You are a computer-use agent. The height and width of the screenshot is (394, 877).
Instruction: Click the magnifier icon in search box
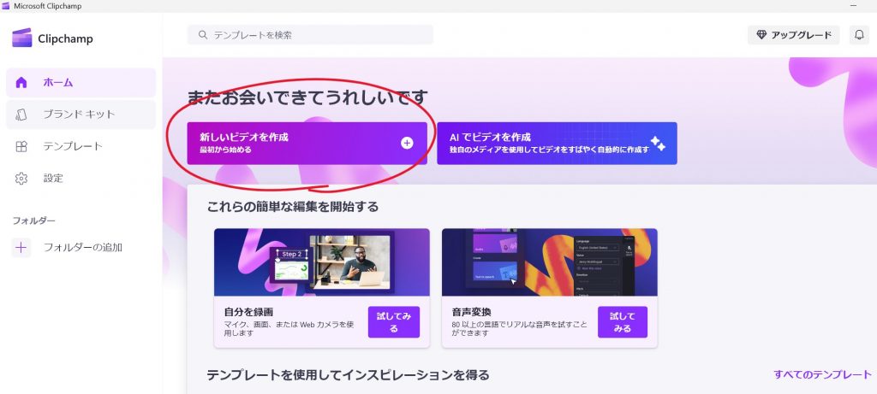click(x=202, y=34)
